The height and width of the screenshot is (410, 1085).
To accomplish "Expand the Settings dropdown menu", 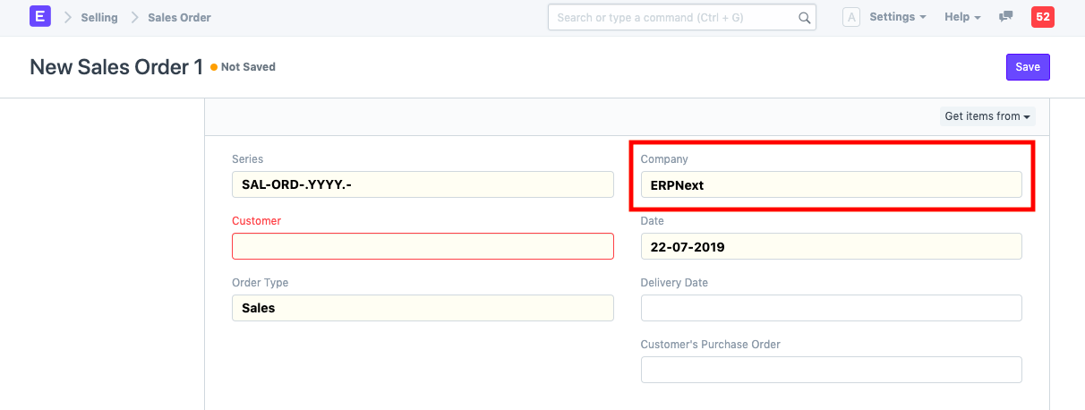I will coord(897,17).
